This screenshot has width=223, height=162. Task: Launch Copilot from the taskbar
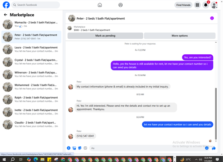[x=29, y=159]
